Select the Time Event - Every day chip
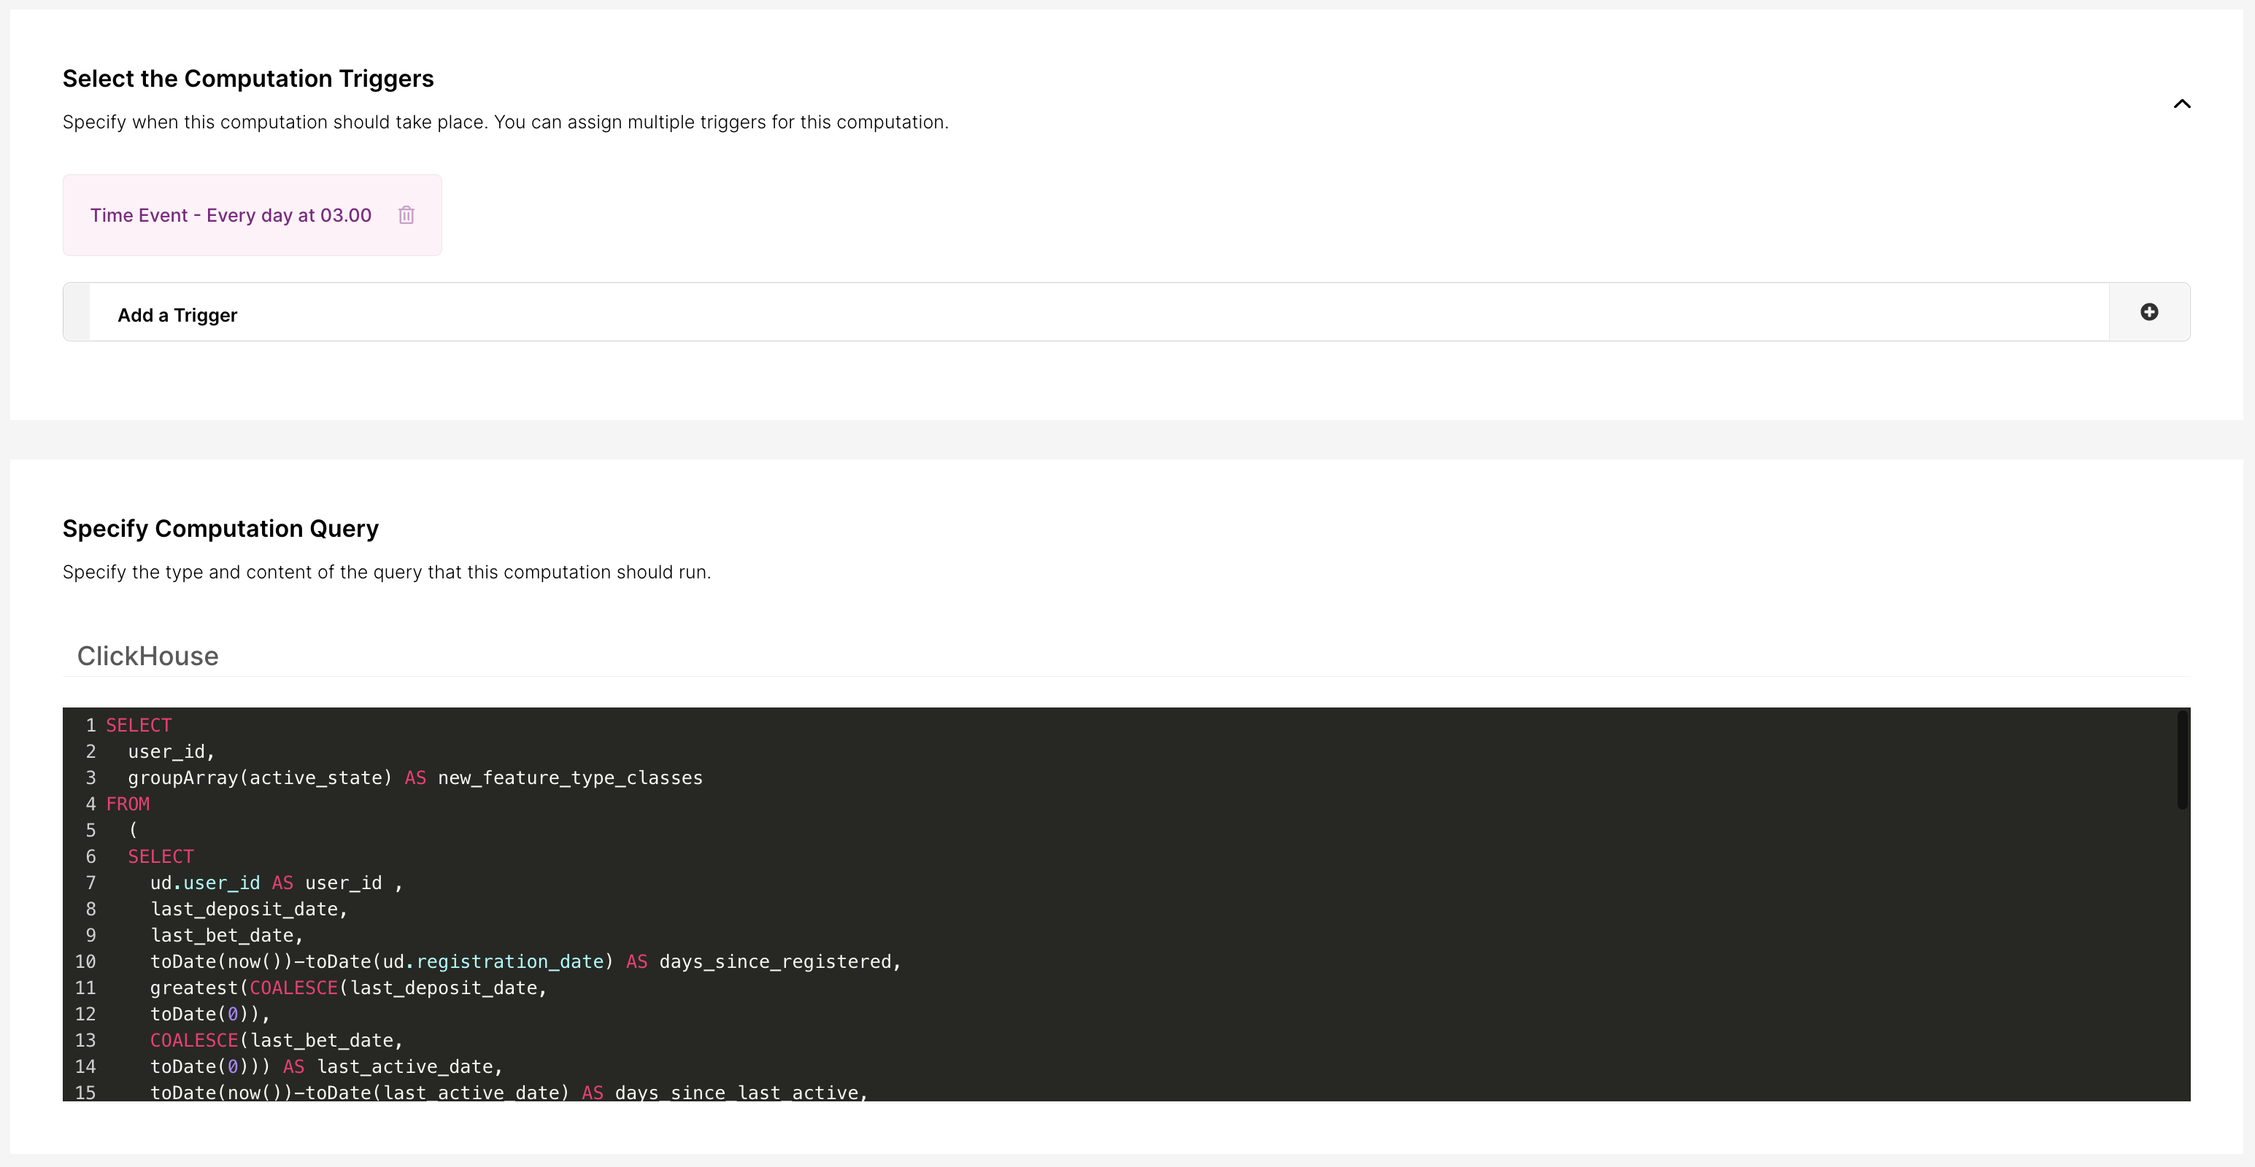2255x1167 pixels. (x=231, y=216)
